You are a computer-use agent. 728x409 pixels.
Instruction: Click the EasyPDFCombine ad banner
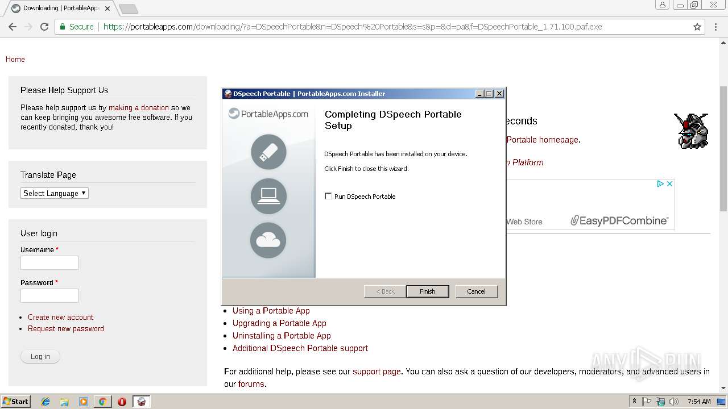pyautogui.click(x=590, y=204)
